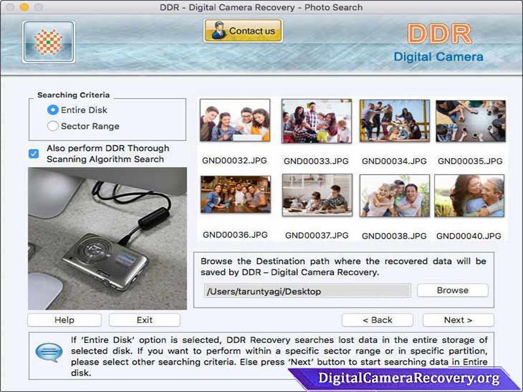This screenshot has height=392, width=523.
Task: Select thumbnail GND00037.JPG
Action: pos(317,195)
